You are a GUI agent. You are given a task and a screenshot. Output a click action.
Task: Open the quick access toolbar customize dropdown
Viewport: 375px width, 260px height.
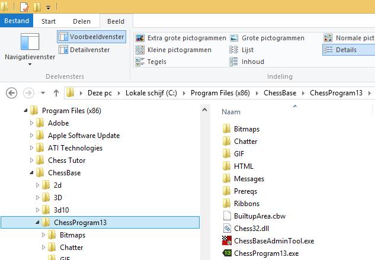click(x=49, y=8)
